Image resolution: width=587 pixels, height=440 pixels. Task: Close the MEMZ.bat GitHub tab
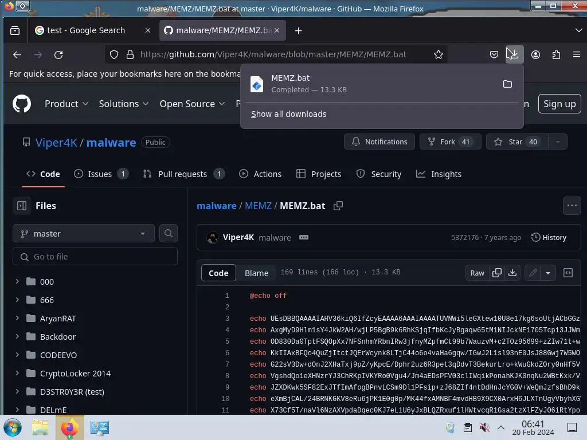click(277, 30)
